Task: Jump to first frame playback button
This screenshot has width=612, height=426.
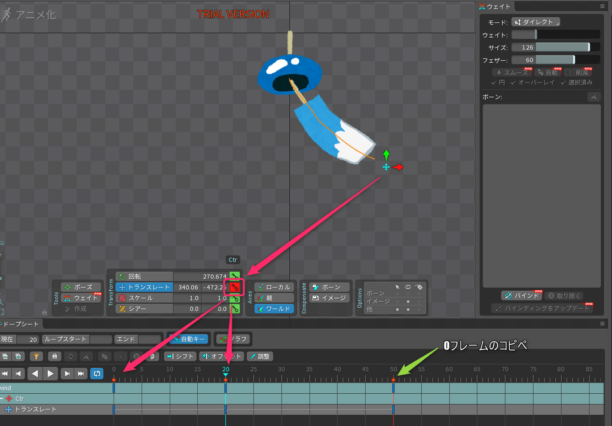Action: pyautogui.click(x=5, y=374)
